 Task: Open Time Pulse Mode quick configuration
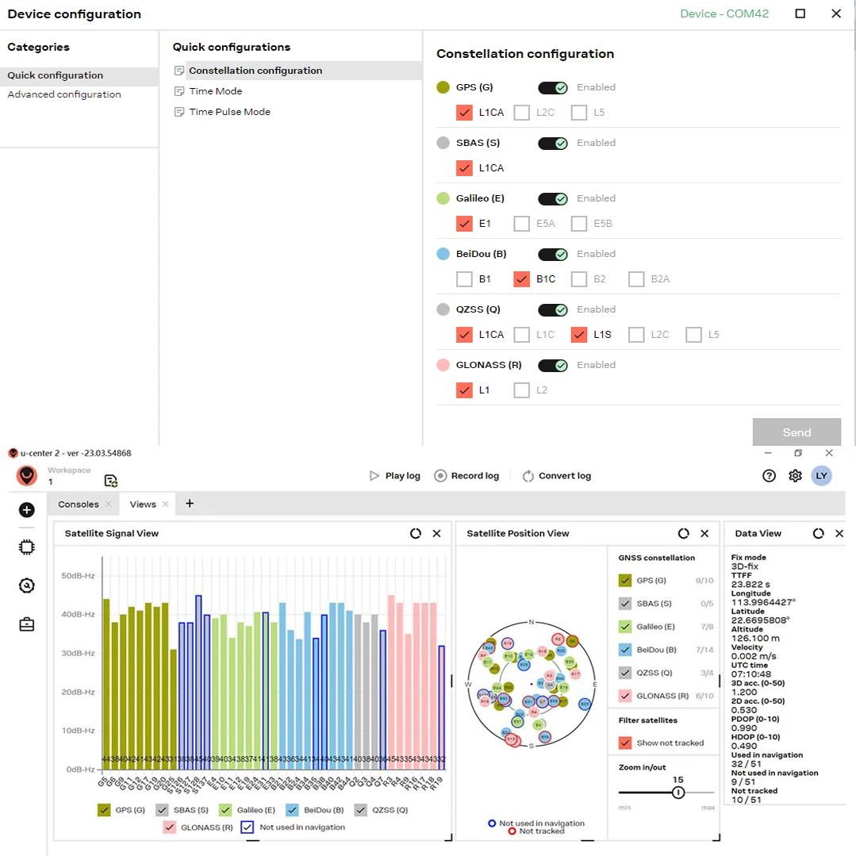click(229, 112)
